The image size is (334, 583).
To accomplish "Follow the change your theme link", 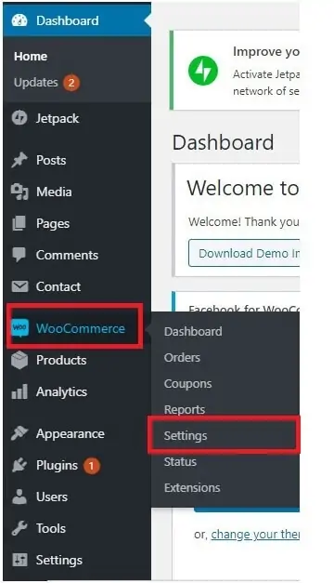I will click(x=255, y=535).
